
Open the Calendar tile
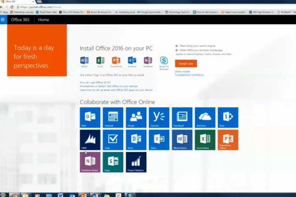tap(113, 117)
